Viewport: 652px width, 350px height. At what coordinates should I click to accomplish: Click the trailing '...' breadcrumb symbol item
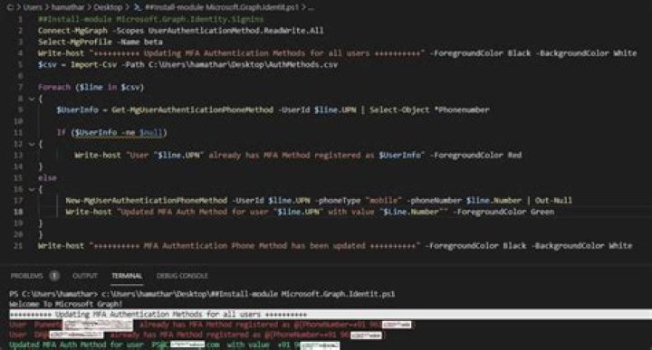click(x=311, y=7)
